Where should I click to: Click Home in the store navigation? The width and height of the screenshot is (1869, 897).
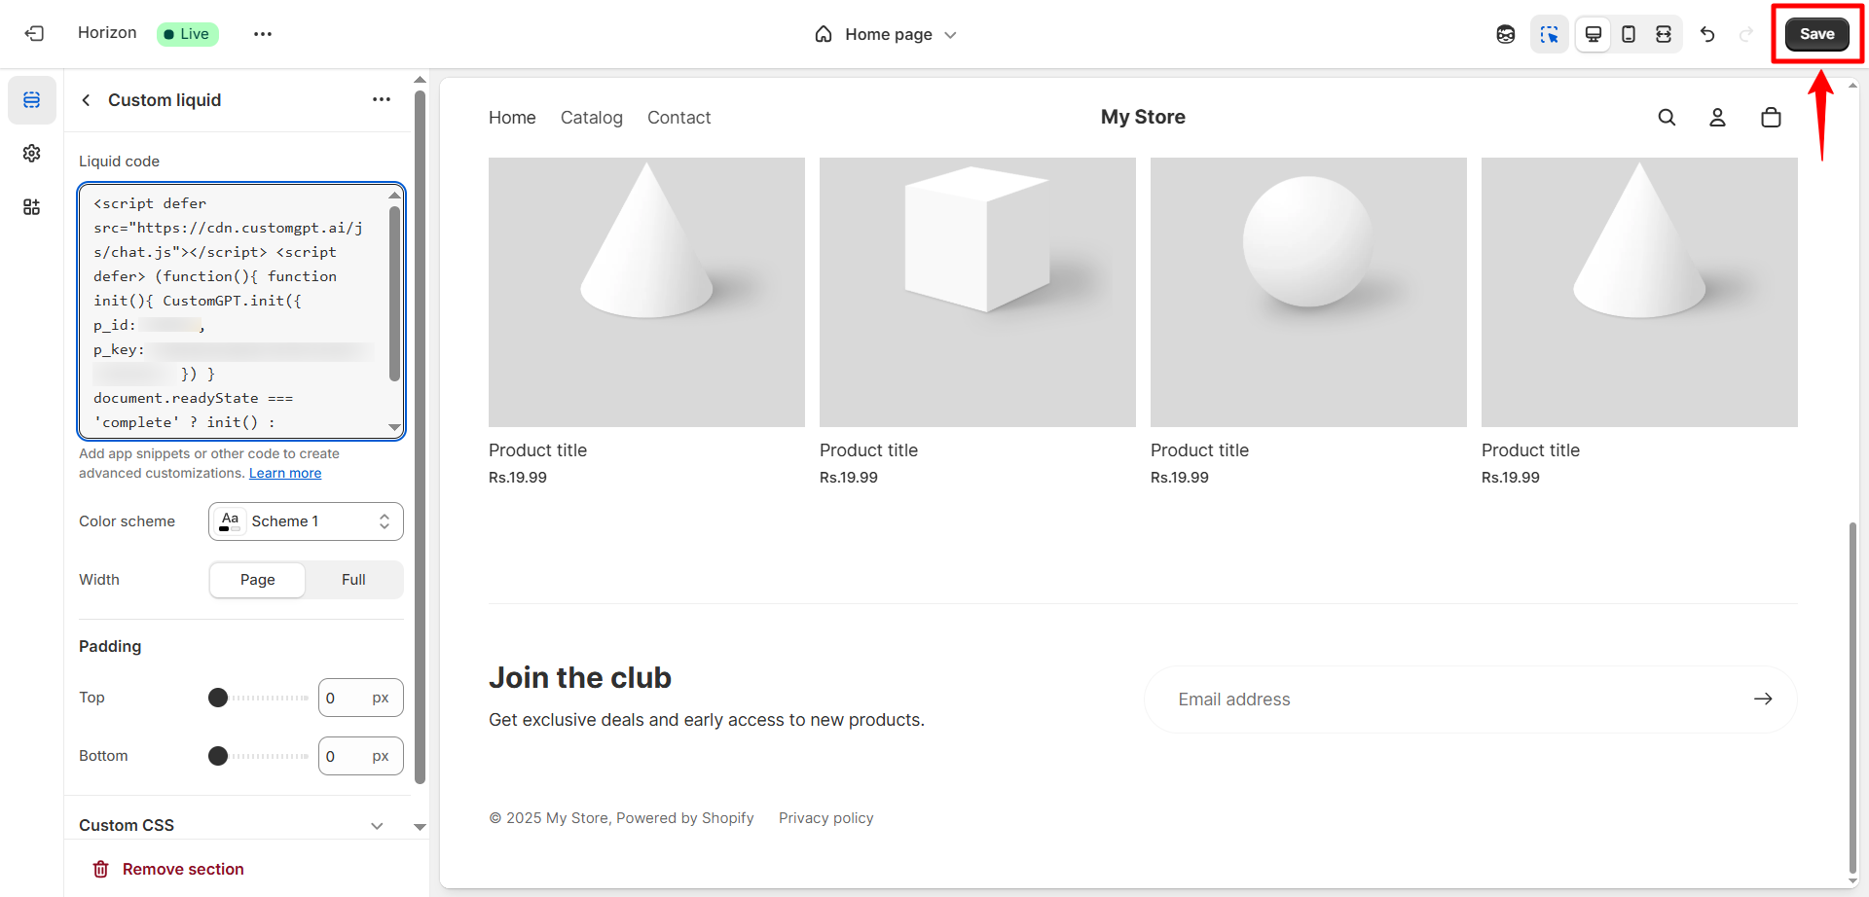512,118
